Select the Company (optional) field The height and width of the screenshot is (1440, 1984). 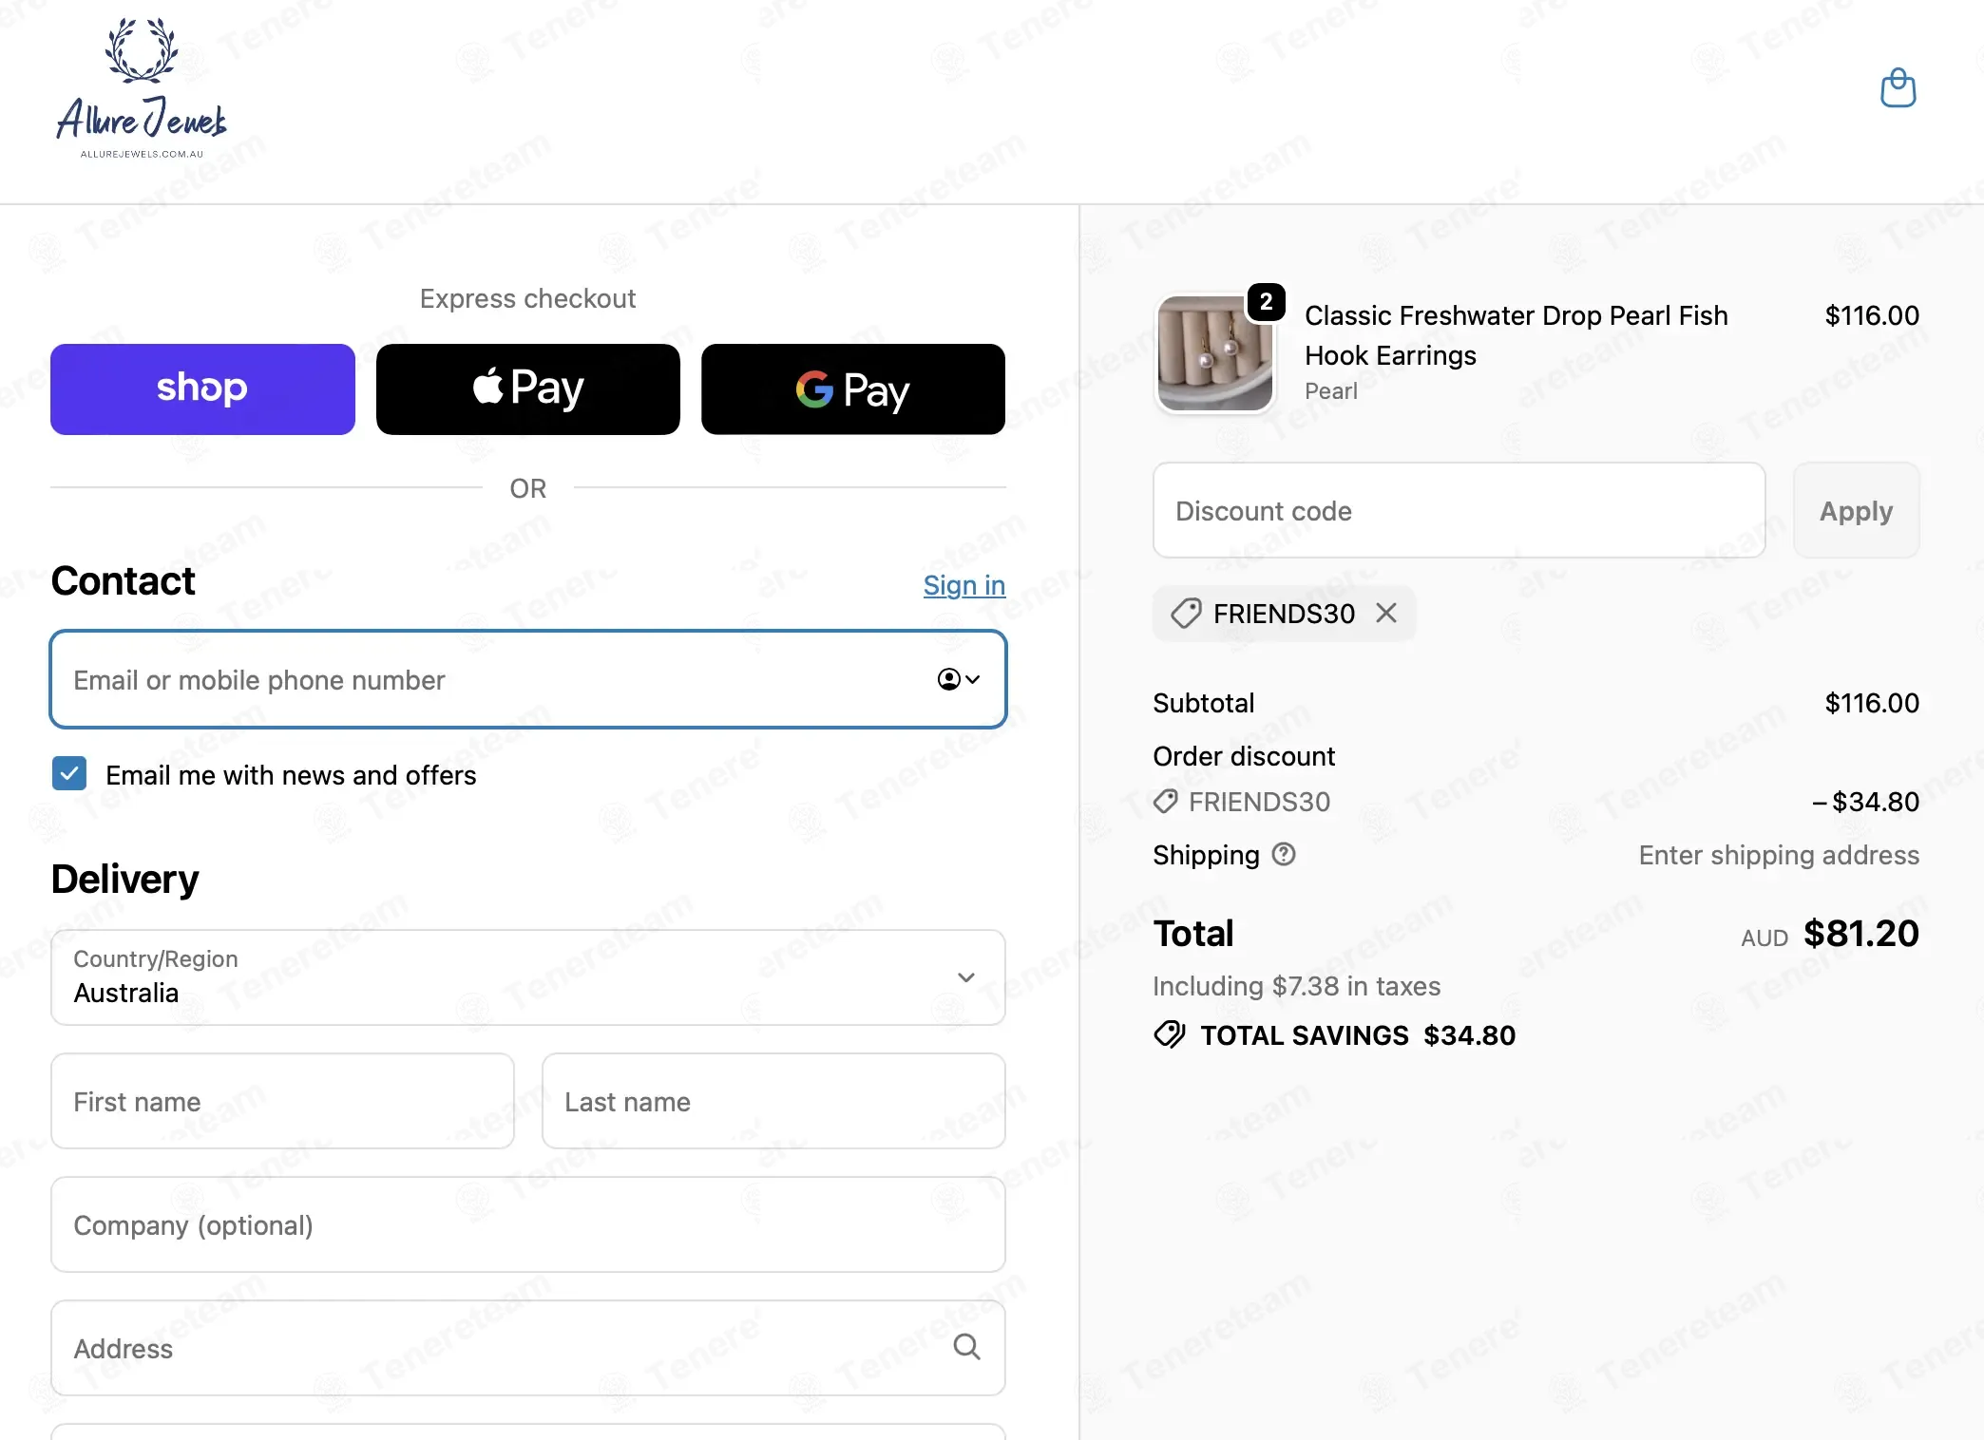528,1224
